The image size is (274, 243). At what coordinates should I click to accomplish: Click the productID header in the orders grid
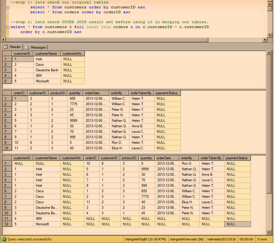(58, 93)
